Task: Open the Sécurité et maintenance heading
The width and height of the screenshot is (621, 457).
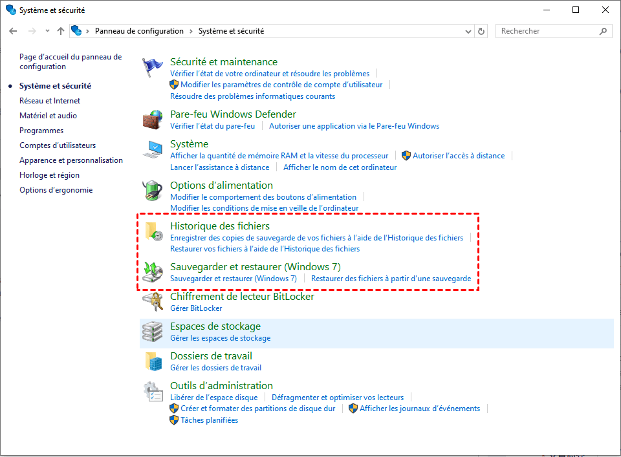Action: point(224,61)
